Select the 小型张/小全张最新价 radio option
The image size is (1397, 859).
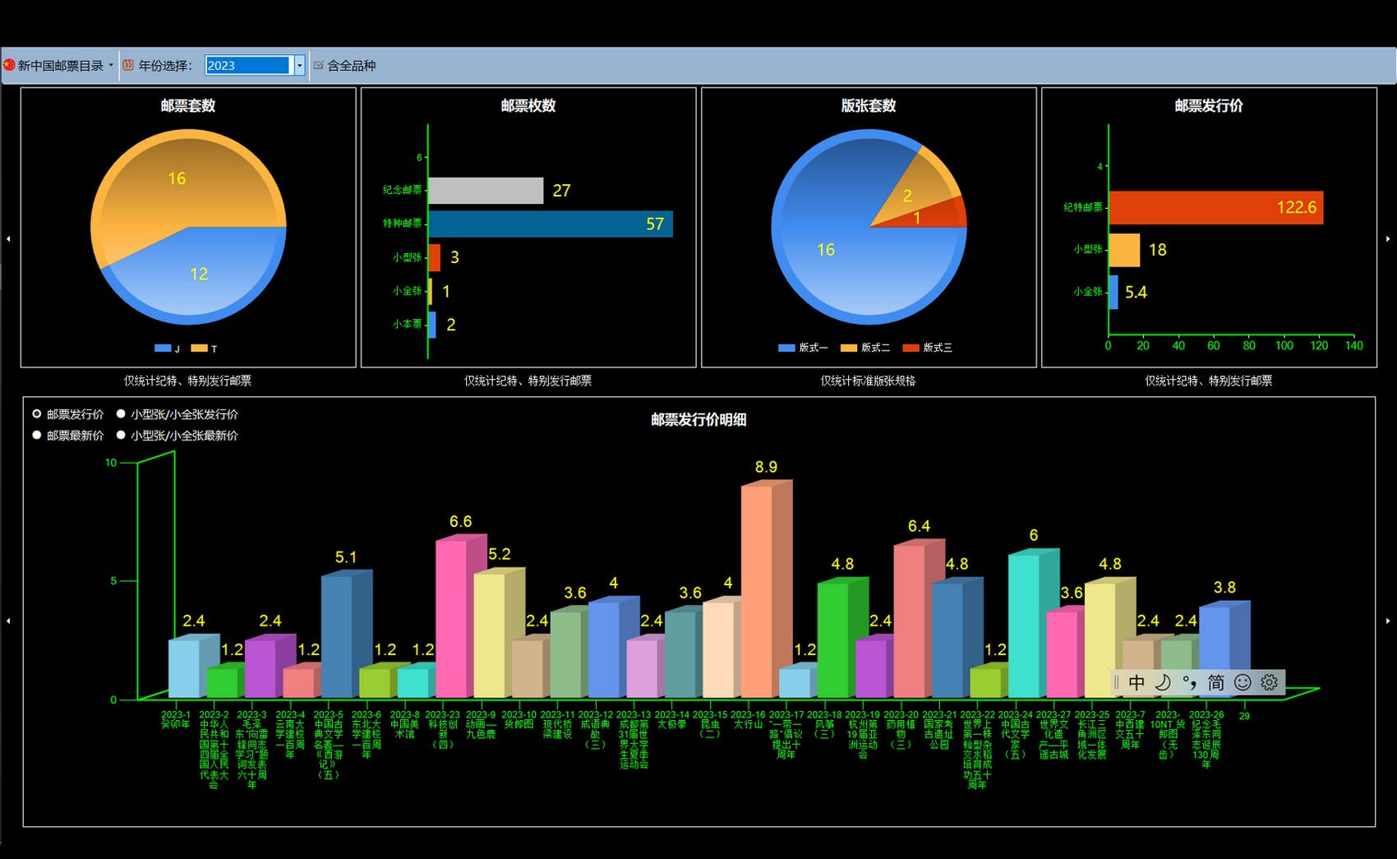(x=121, y=436)
